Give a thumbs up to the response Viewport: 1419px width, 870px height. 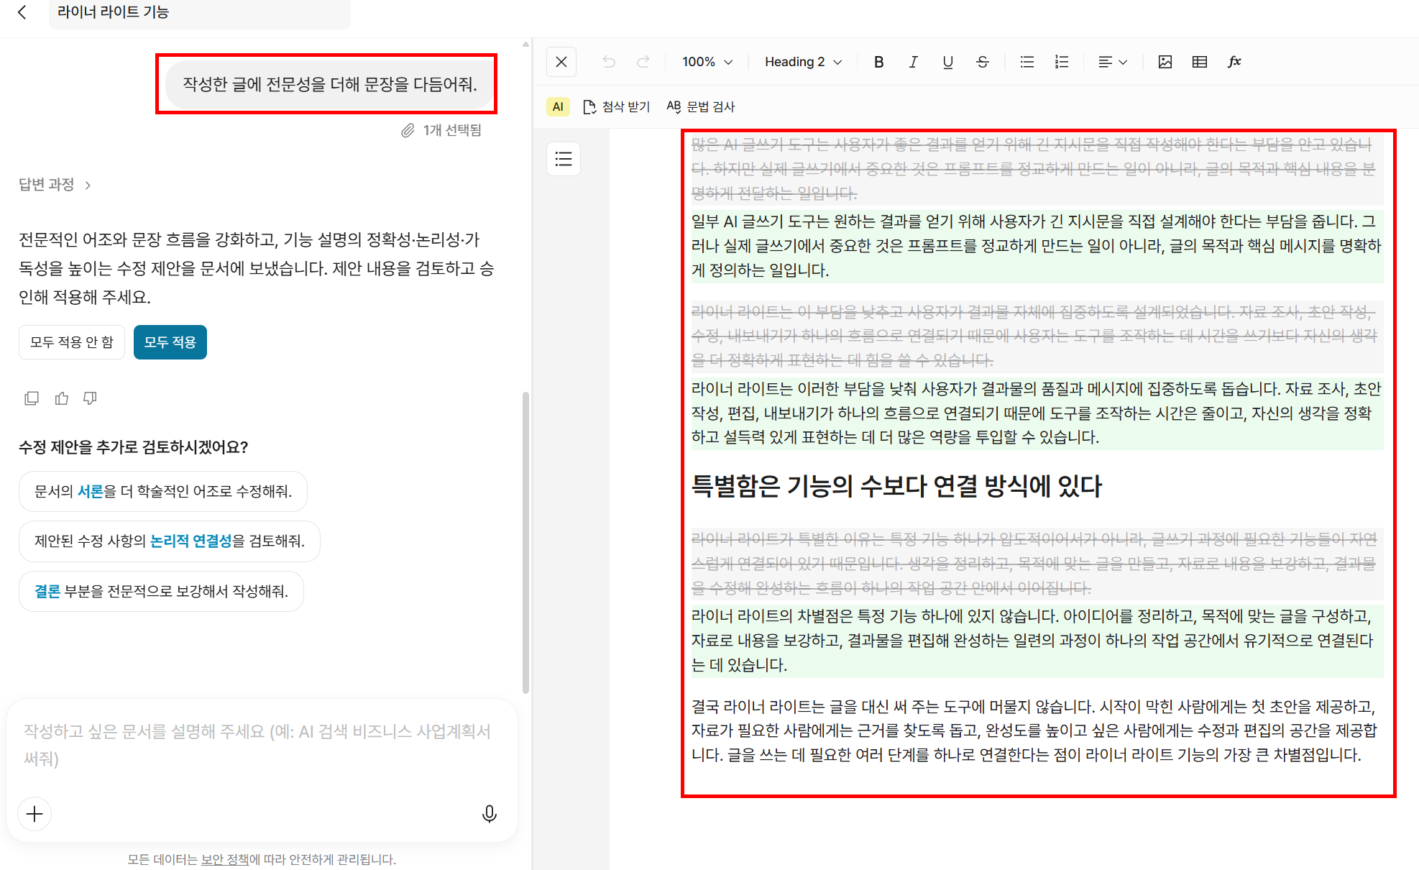point(62,398)
